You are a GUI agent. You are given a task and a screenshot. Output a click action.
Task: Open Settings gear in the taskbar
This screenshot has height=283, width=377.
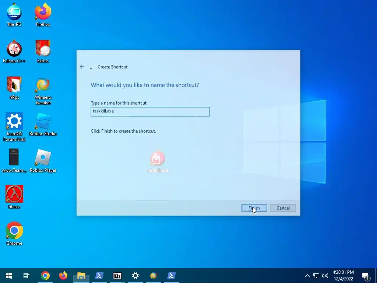135,276
